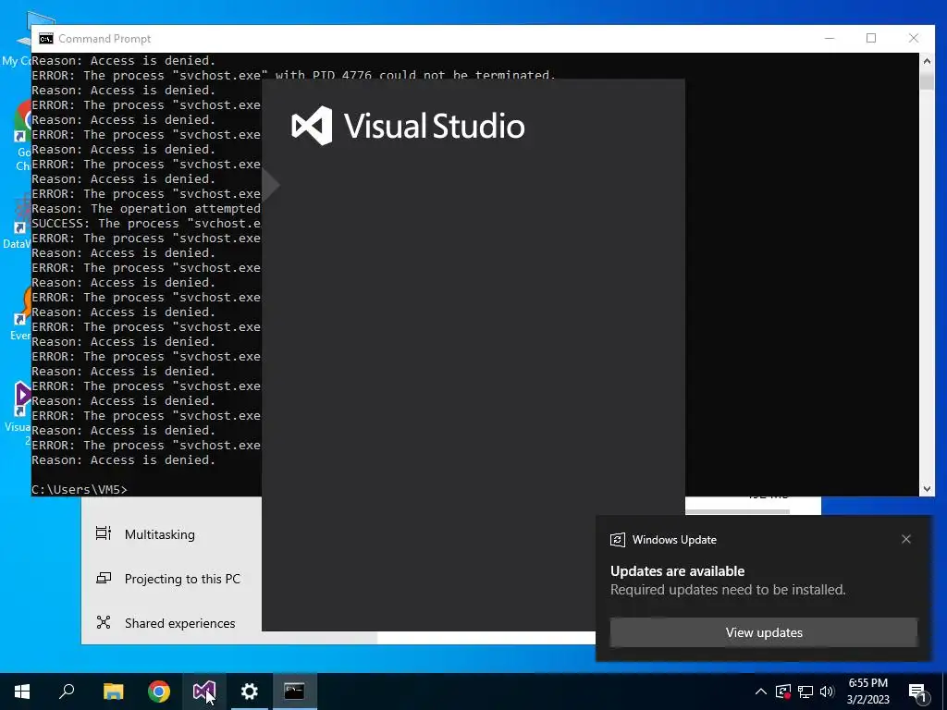Screen dimensions: 947x710
Task: Open the Windows Start menu
Action: pyautogui.click(x=22, y=692)
